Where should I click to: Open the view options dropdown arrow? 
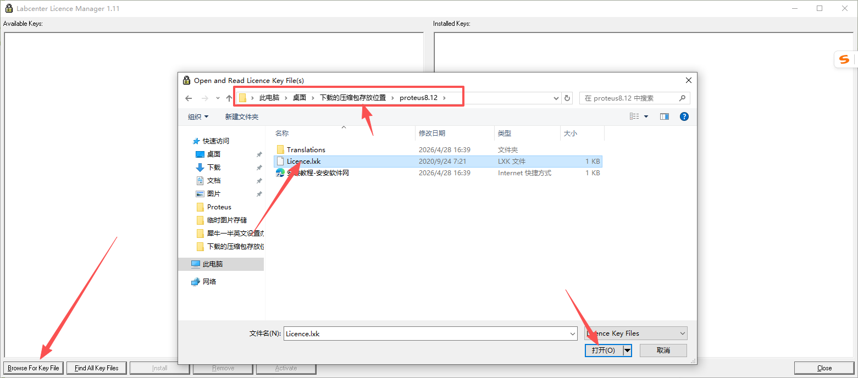pos(646,116)
